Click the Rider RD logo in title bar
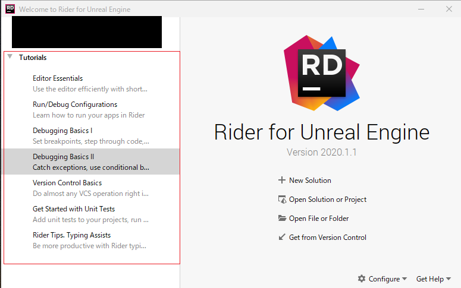Screen dimensions: 461x288 10,9
